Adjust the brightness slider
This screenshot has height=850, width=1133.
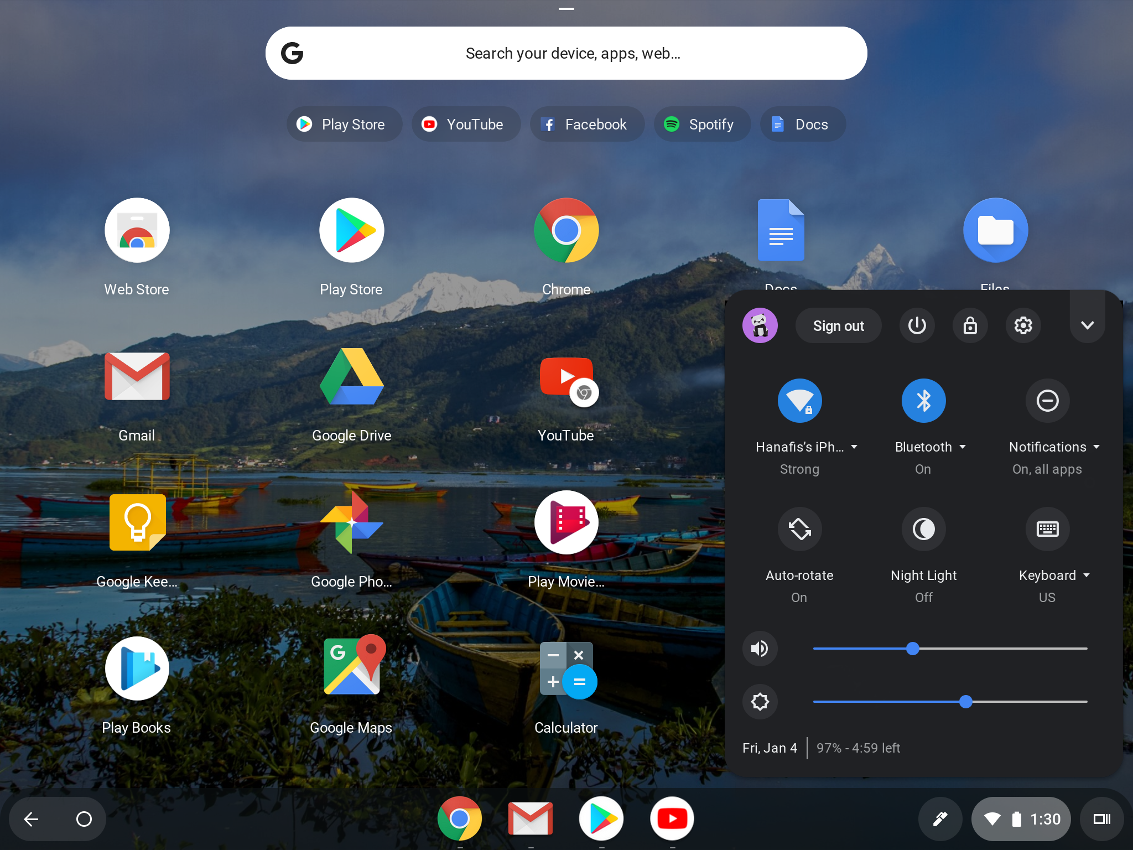click(950, 702)
